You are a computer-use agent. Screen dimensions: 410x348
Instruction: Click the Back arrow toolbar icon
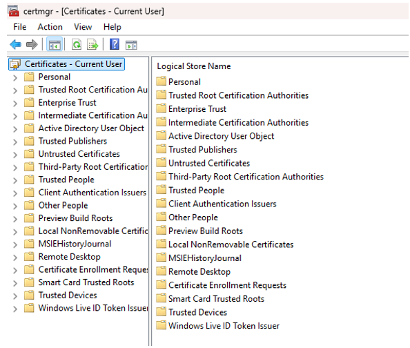pyautogui.click(x=15, y=44)
